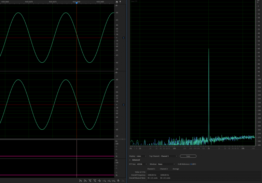Click the blue playhead marker on timeline

(x=77, y=3)
